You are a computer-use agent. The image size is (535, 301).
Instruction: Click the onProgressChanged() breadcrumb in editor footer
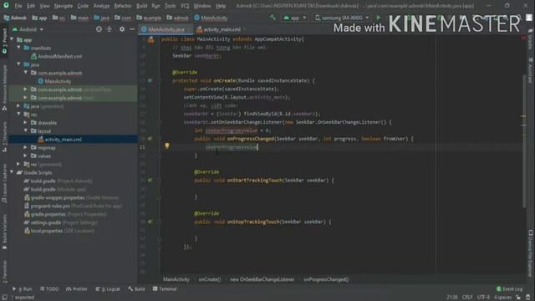[x=326, y=279]
